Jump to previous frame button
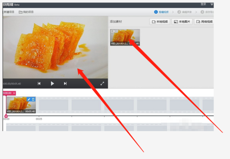 tap(39, 84)
